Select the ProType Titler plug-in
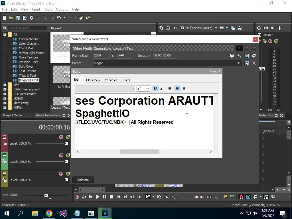The width and height of the screenshot is (292, 219). [x=28, y=62]
